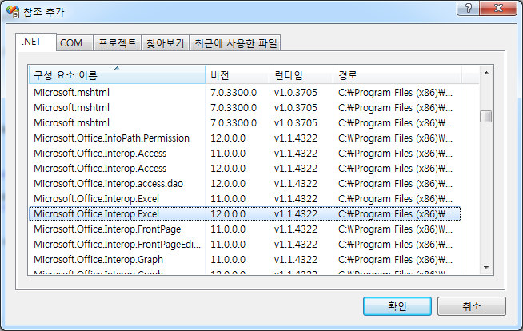This screenshot has width=523, height=331.
Task: Open the COM tab
Action: click(x=74, y=43)
